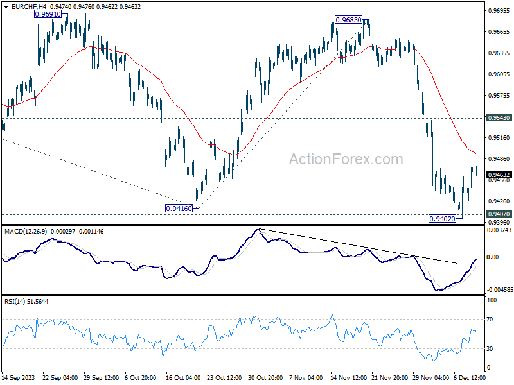Screen dimensions: 514x385
Task: Click the ActionForex.com watermark
Action: [x=346, y=159]
